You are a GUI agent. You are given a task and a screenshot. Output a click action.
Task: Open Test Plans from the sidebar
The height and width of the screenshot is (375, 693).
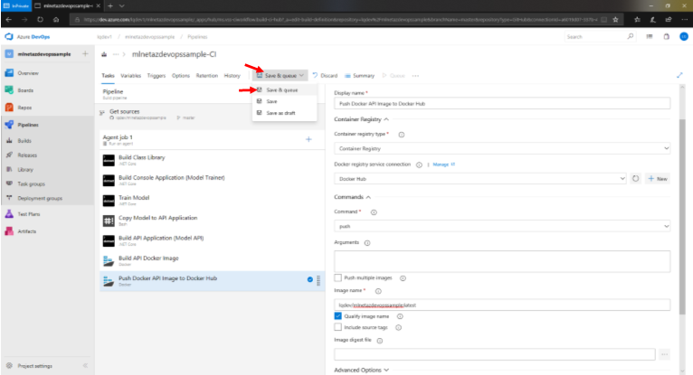(x=10, y=214)
